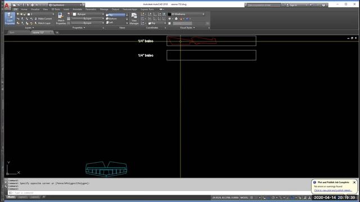This screenshot has height=202, width=360.
Task: Click the Help question mark icon
Action: point(323,5)
